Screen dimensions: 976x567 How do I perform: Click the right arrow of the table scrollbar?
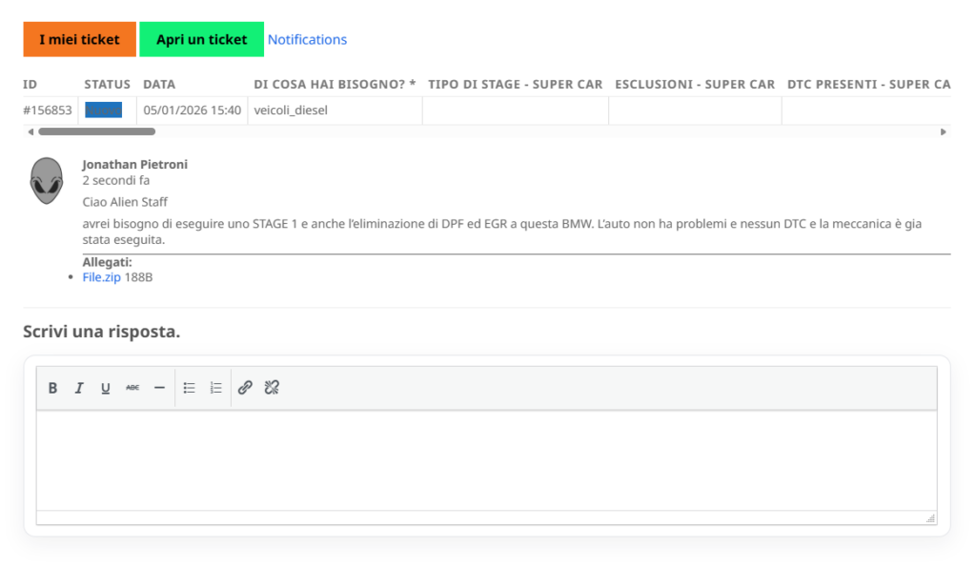tap(944, 132)
